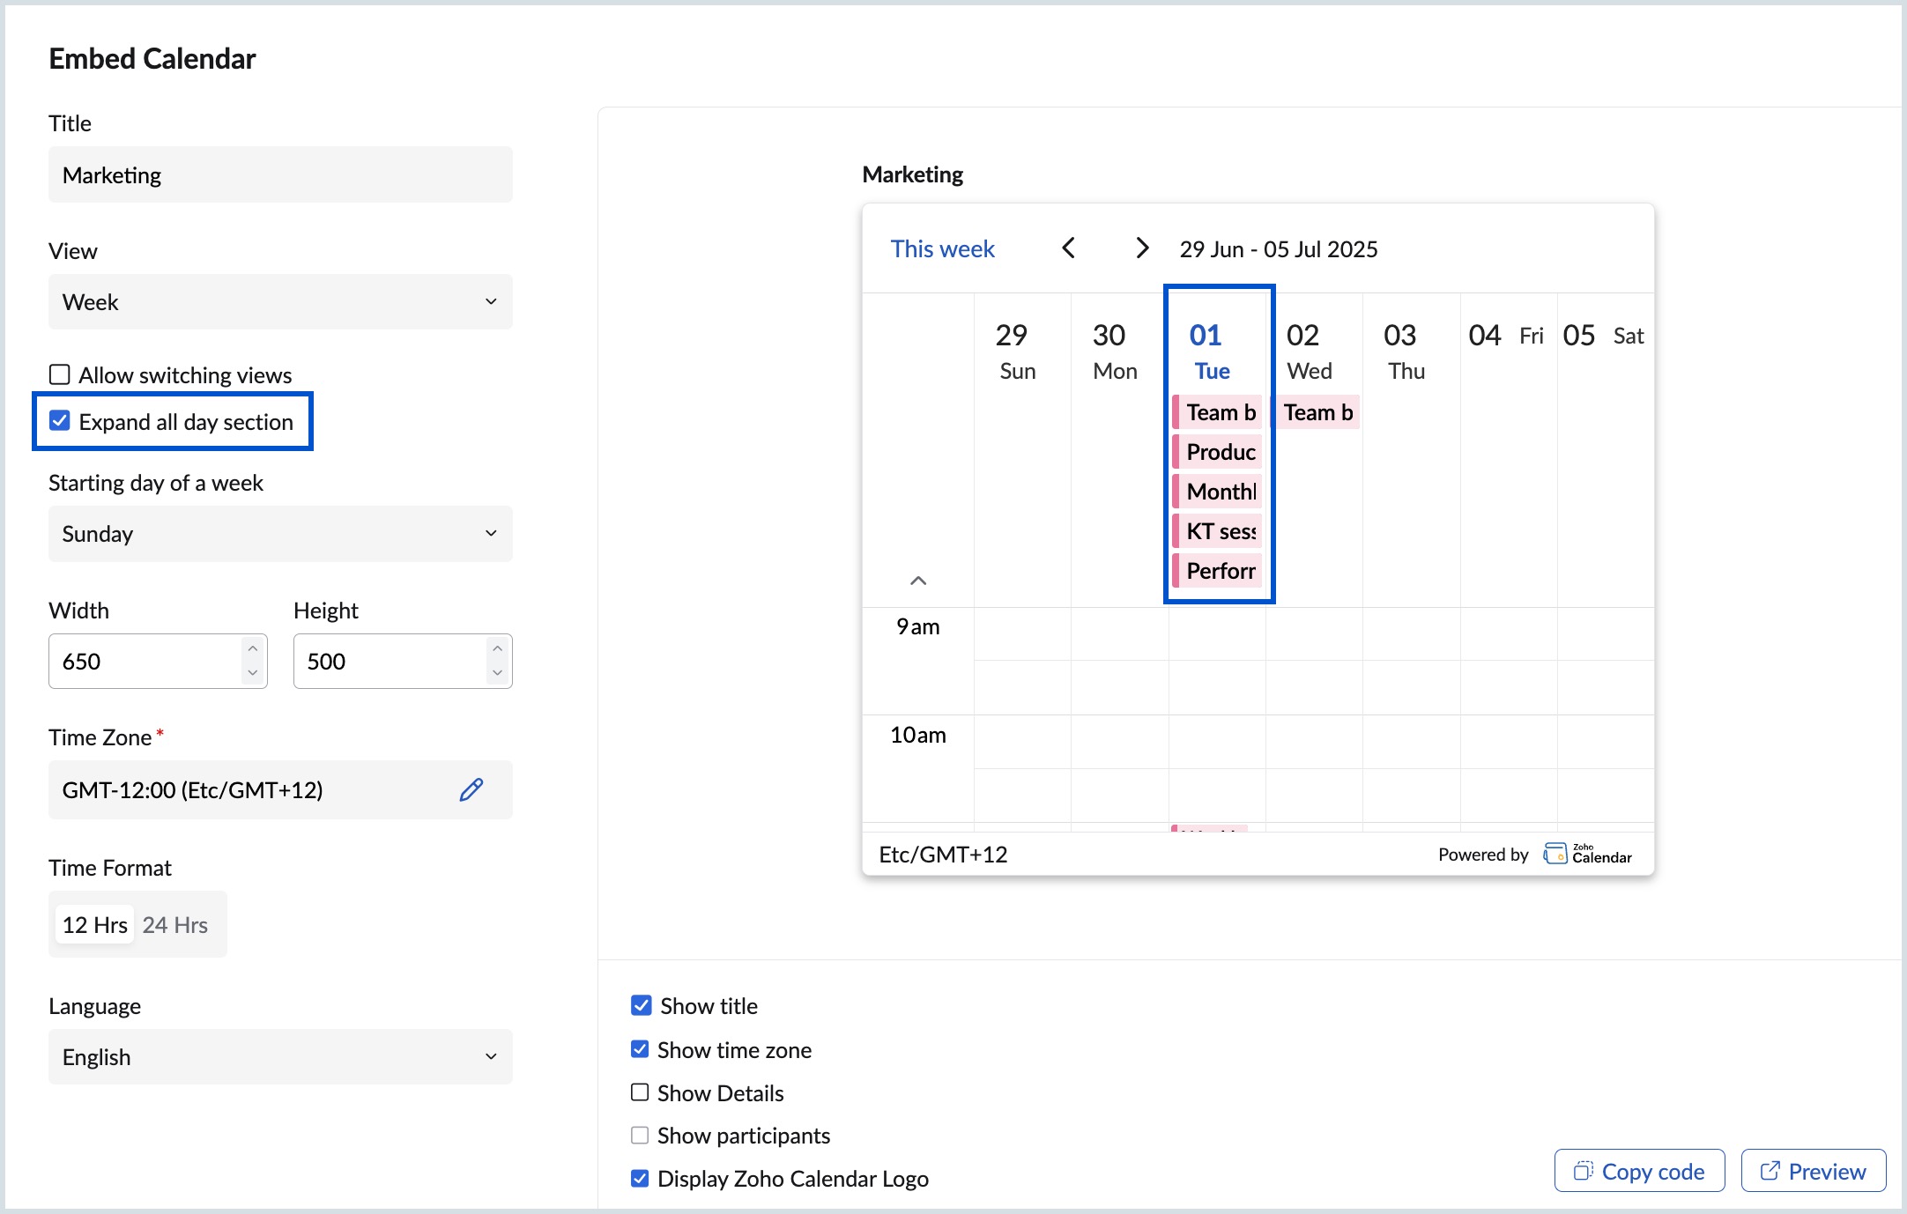Click the Copy code button
Image resolution: width=1907 pixels, height=1214 pixels.
[1639, 1171]
